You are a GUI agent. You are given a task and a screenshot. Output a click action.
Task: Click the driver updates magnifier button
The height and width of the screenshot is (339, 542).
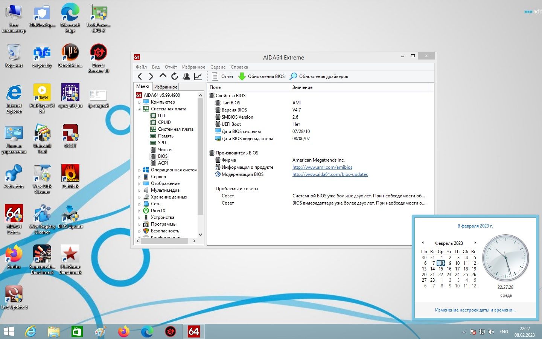(319, 76)
